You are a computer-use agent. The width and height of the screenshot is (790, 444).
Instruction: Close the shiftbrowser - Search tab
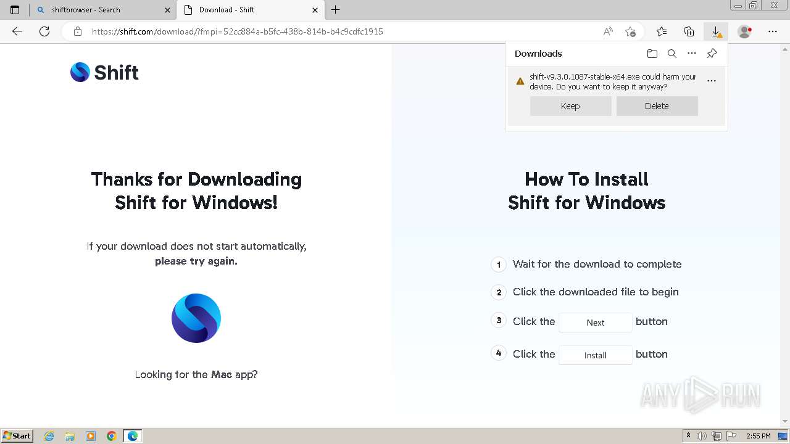pyautogui.click(x=167, y=10)
